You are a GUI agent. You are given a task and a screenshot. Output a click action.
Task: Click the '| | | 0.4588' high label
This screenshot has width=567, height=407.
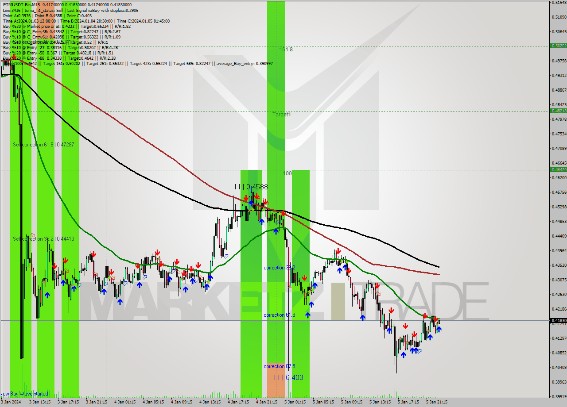(x=251, y=187)
